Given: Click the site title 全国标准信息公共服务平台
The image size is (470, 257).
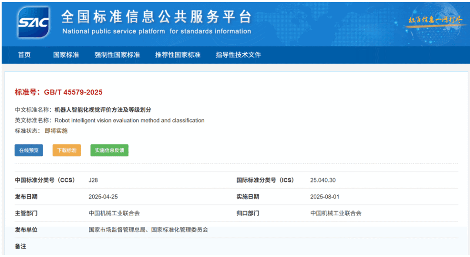Looking at the screenshot, I should click(156, 17).
